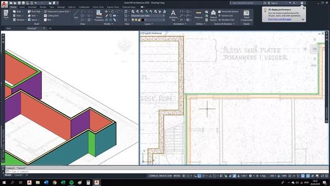Viewport: 330px width, 186px height.
Task: Click the Move tool in Modify panel
Action: tap(107, 11)
